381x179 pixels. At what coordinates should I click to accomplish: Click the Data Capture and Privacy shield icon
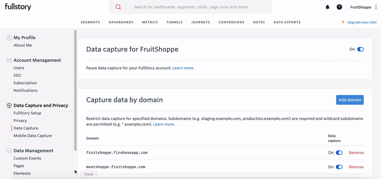(x=9, y=106)
